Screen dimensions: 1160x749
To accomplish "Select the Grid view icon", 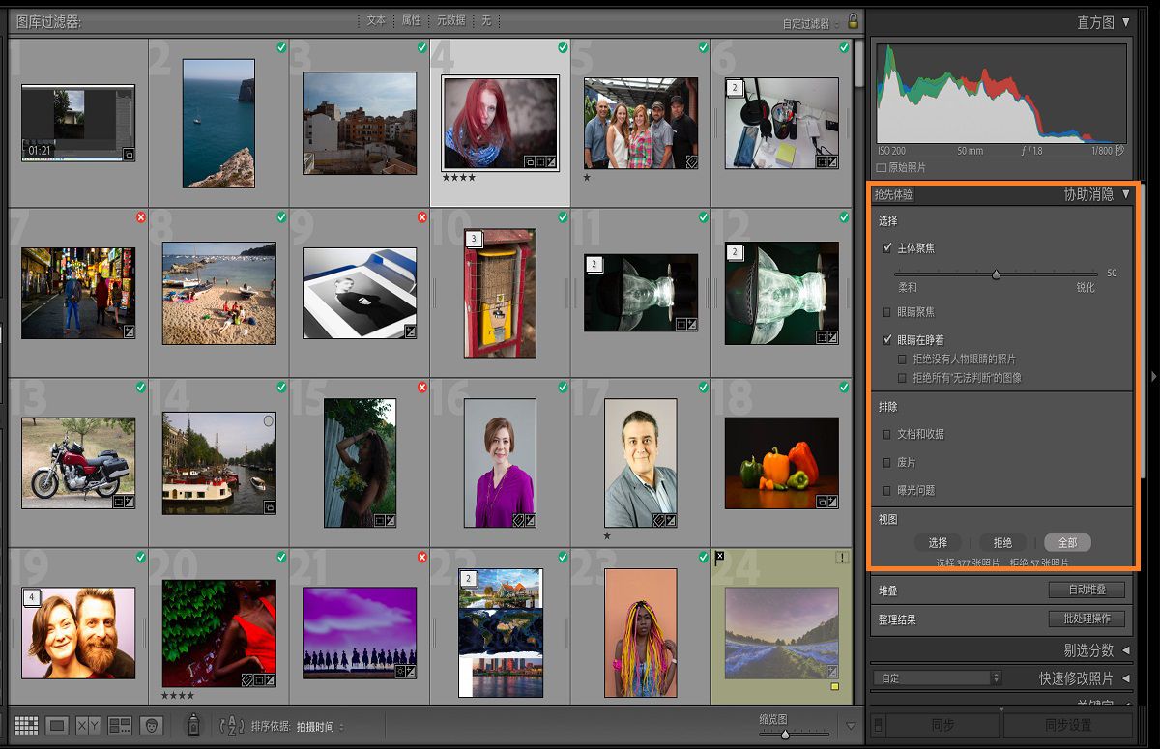I will click(x=26, y=726).
